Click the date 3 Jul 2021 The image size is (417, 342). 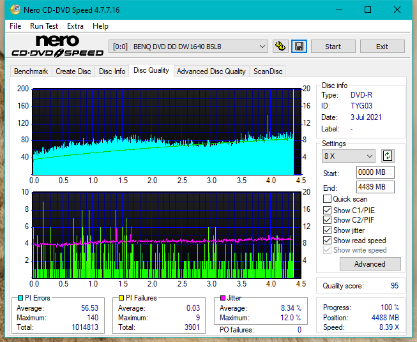click(x=366, y=117)
